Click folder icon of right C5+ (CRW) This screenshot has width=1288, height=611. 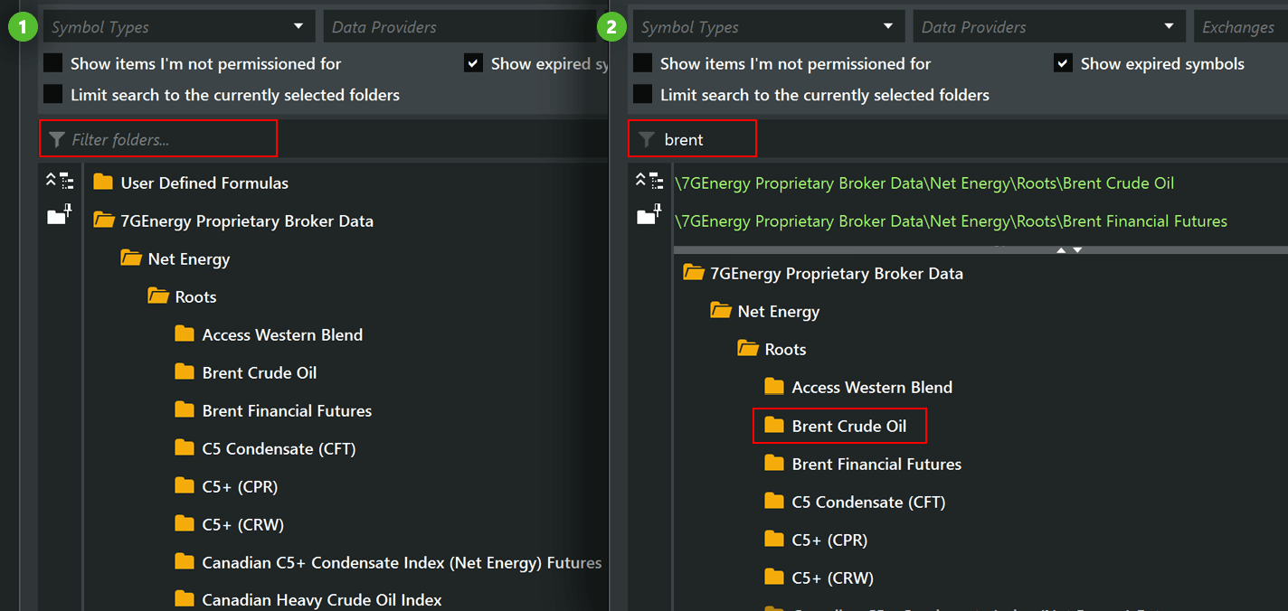[x=774, y=578]
